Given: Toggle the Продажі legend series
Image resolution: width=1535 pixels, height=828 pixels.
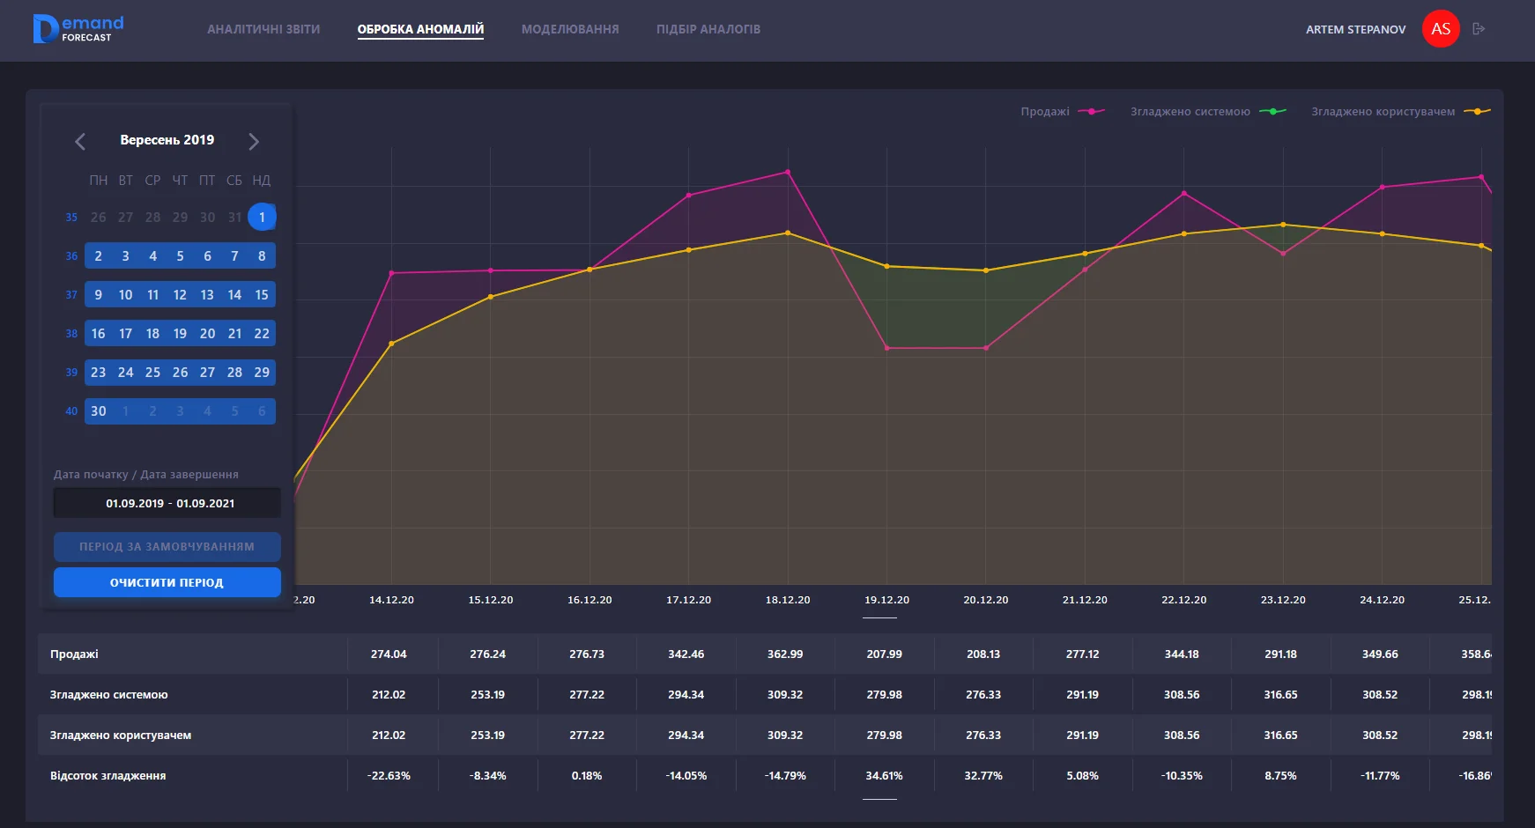Looking at the screenshot, I should [1062, 112].
